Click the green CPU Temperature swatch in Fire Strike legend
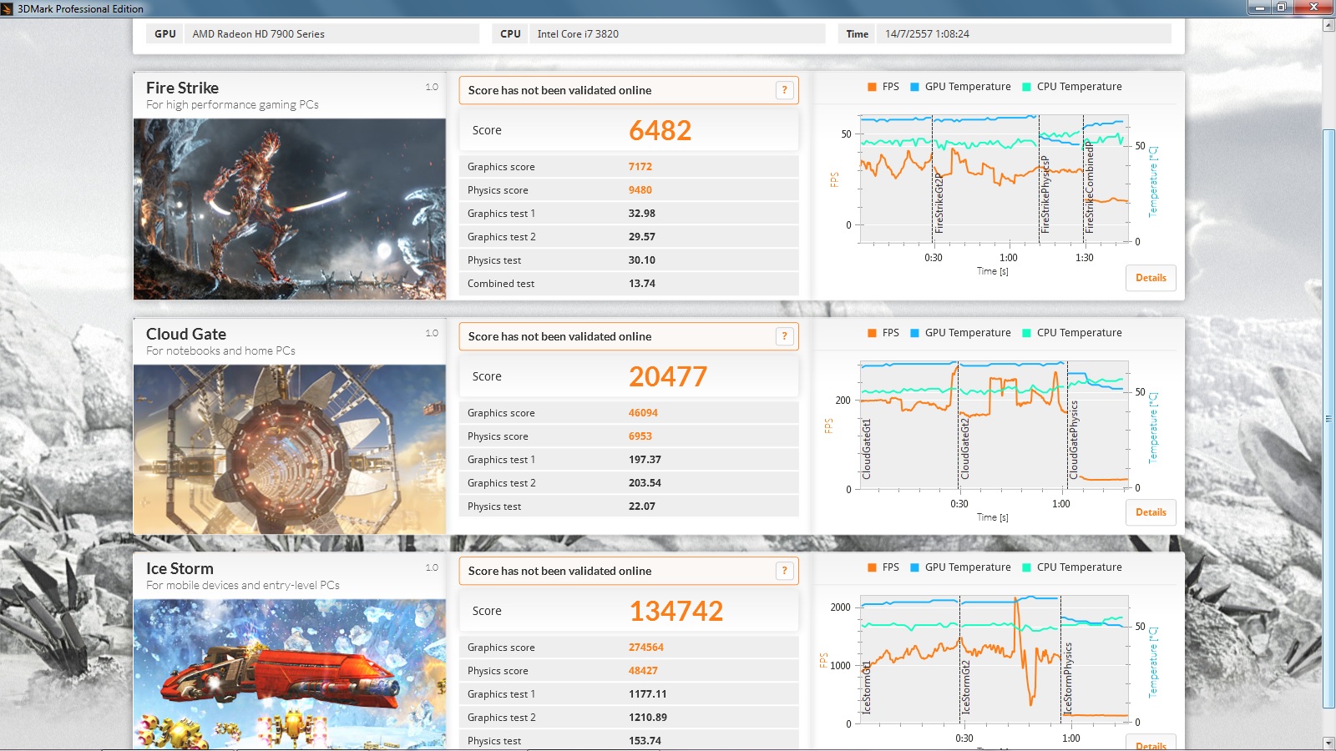The height and width of the screenshot is (751, 1336). [x=1026, y=87]
